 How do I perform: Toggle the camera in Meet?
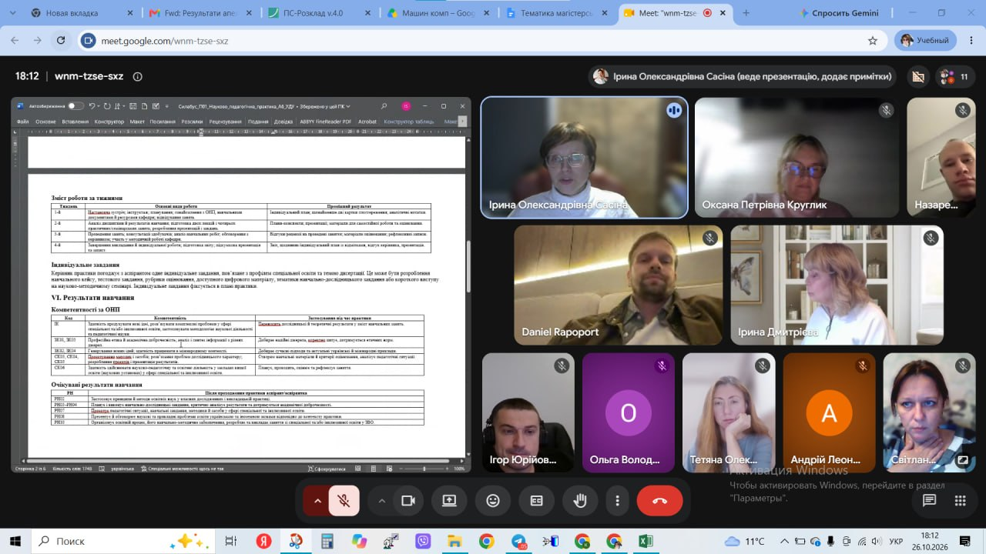tap(408, 501)
